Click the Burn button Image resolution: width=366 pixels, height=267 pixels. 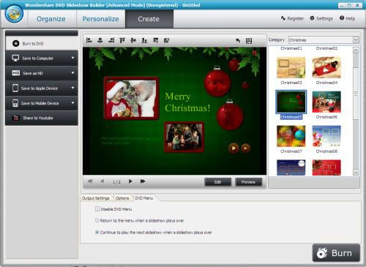pyautogui.click(x=336, y=253)
